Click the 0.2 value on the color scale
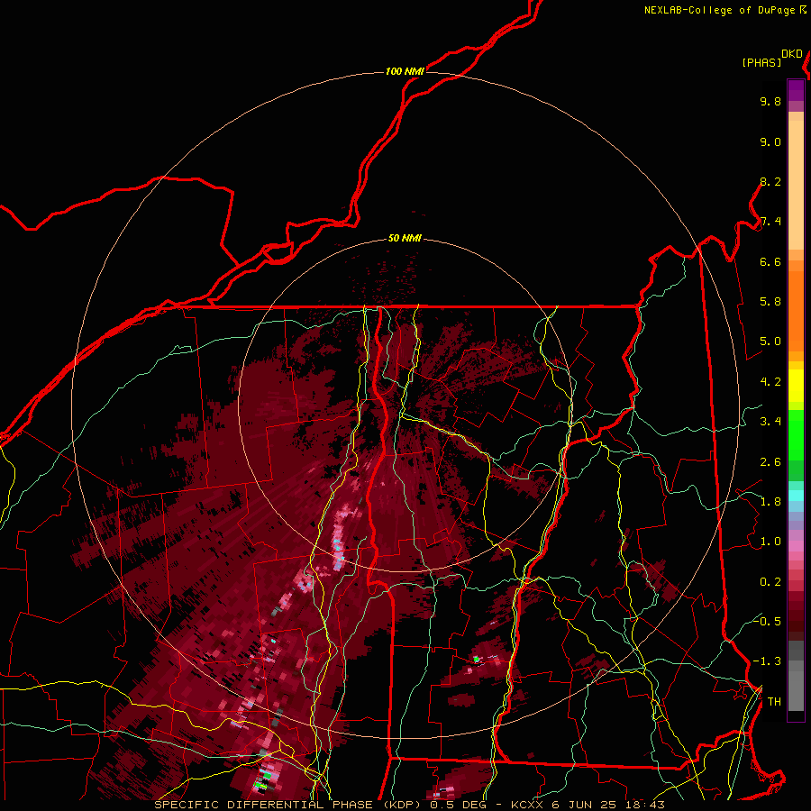The image size is (811, 811). (x=770, y=582)
